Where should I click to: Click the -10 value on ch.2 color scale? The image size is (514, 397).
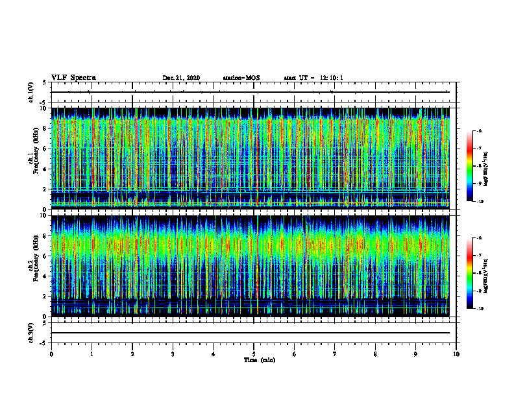pos(480,309)
